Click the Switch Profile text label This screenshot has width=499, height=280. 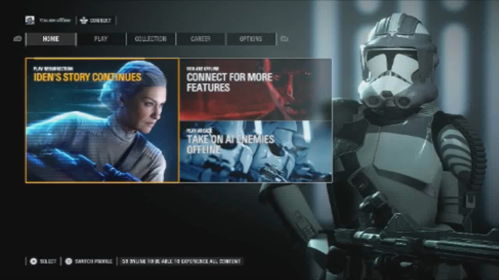94,261
